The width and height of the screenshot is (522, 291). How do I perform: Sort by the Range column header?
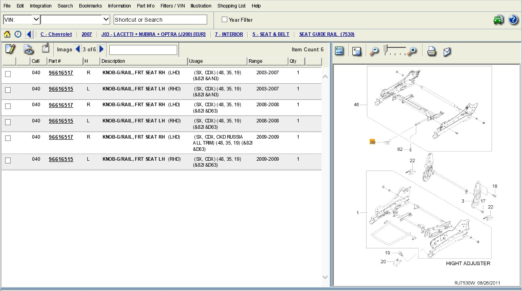pos(268,61)
